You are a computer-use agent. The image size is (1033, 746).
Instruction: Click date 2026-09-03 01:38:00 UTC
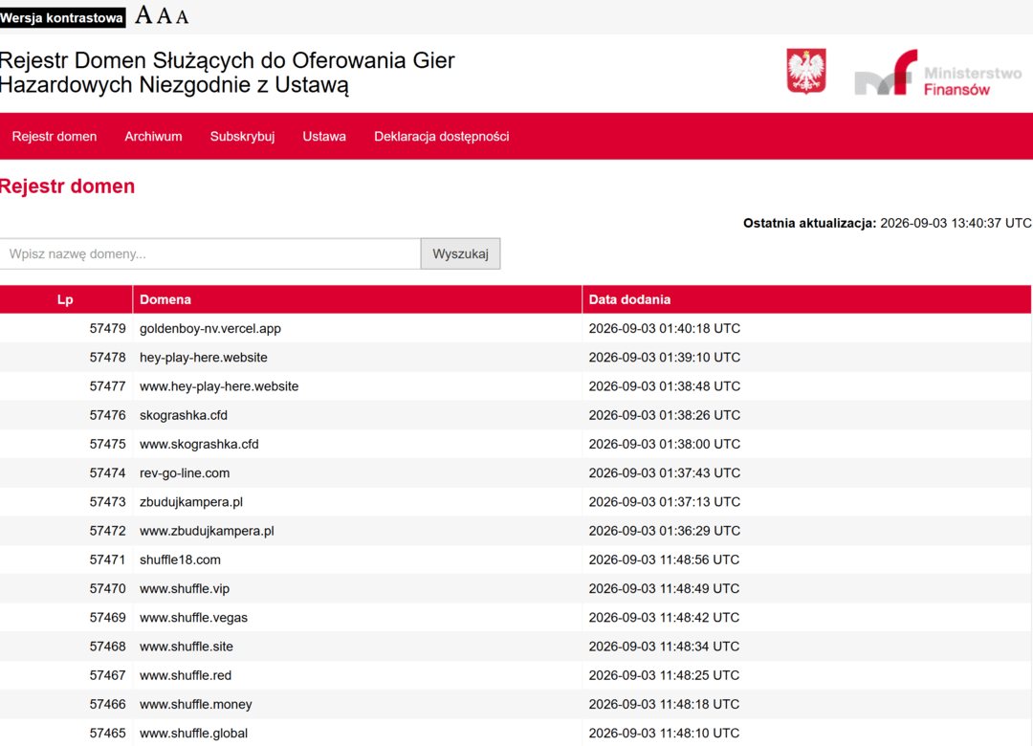point(664,444)
